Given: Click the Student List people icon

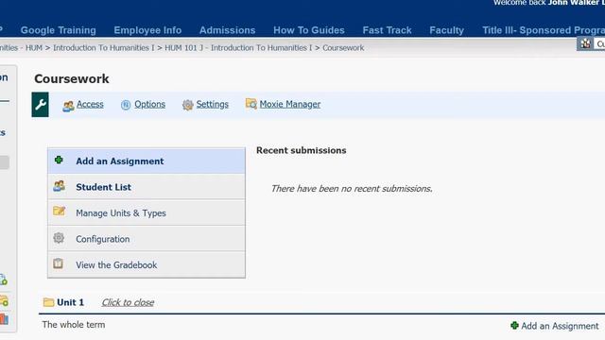Looking at the screenshot, I should (x=59, y=186).
